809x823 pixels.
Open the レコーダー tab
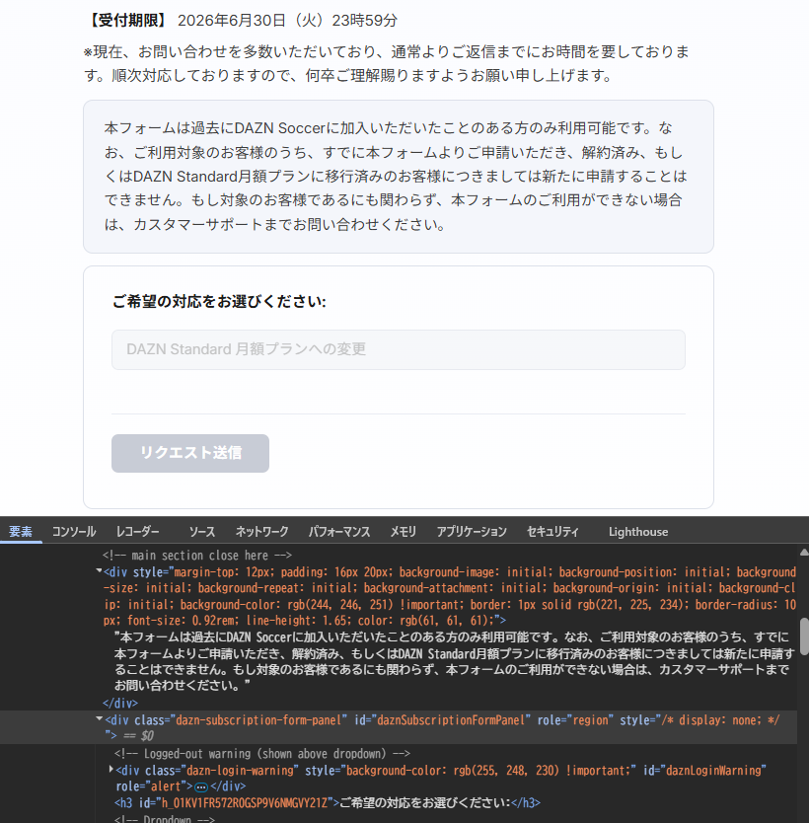(138, 532)
